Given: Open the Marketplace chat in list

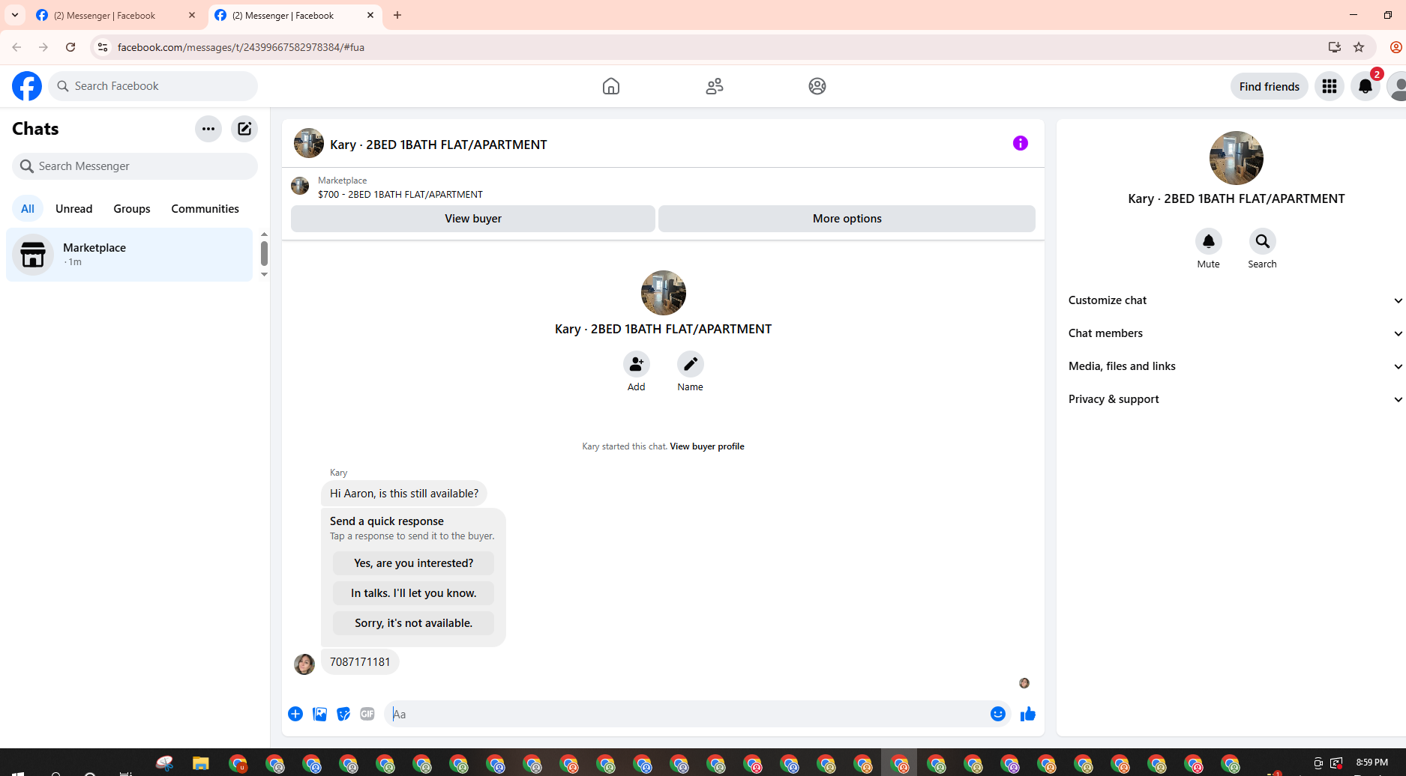Looking at the screenshot, I should pyautogui.click(x=130, y=255).
